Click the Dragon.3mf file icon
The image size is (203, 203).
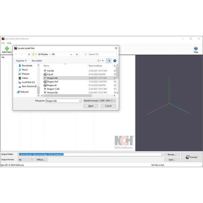pos(45,82)
